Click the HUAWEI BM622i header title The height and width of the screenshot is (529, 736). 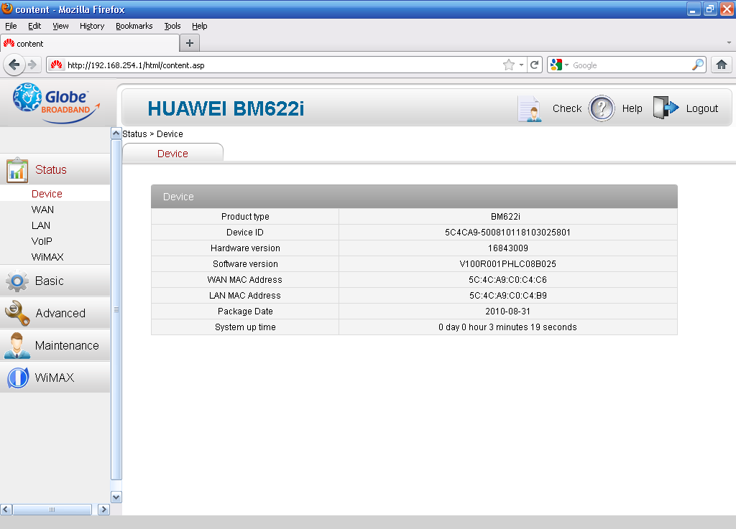point(226,108)
